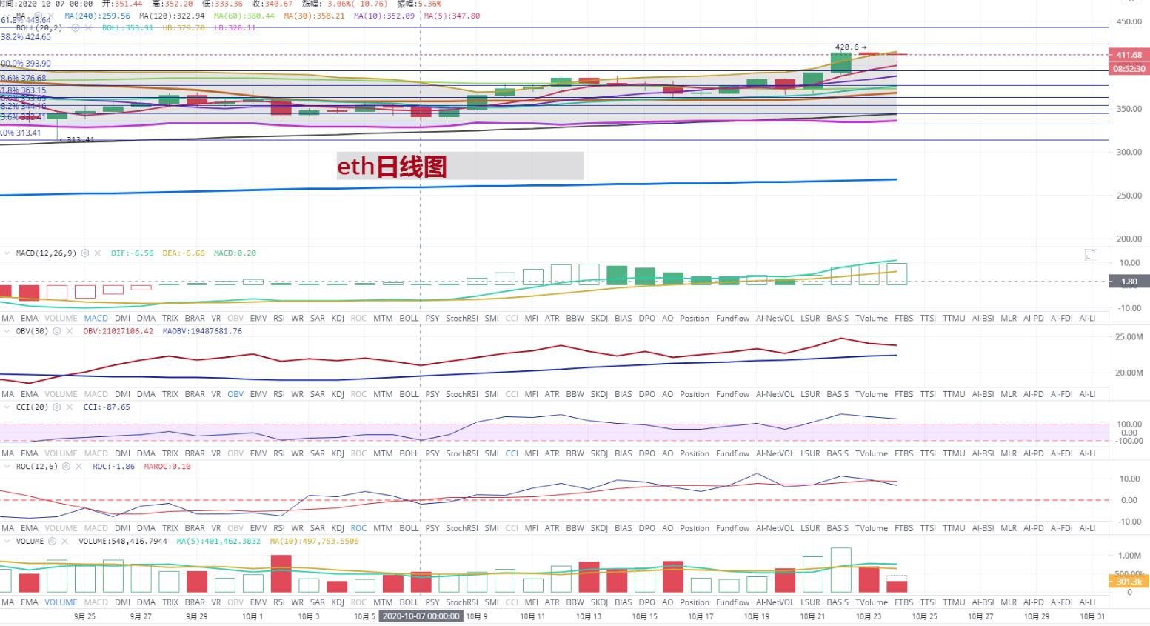Screen dimensions: 1150x626
Task: Maximize the MACD panel via expand icon
Action: pyautogui.click(x=1091, y=255)
